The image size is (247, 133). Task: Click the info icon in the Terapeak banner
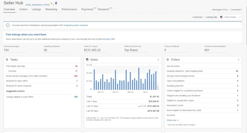[x=8, y=25]
